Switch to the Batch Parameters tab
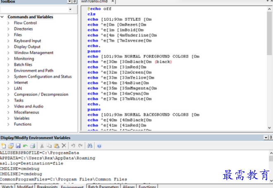This screenshot has height=188, width=273. coord(103,187)
